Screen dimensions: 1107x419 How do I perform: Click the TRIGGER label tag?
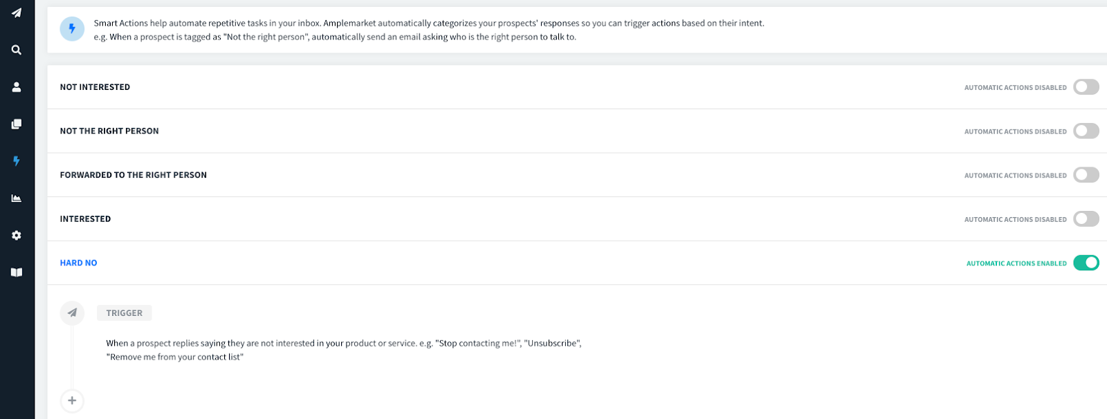point(125,313)
